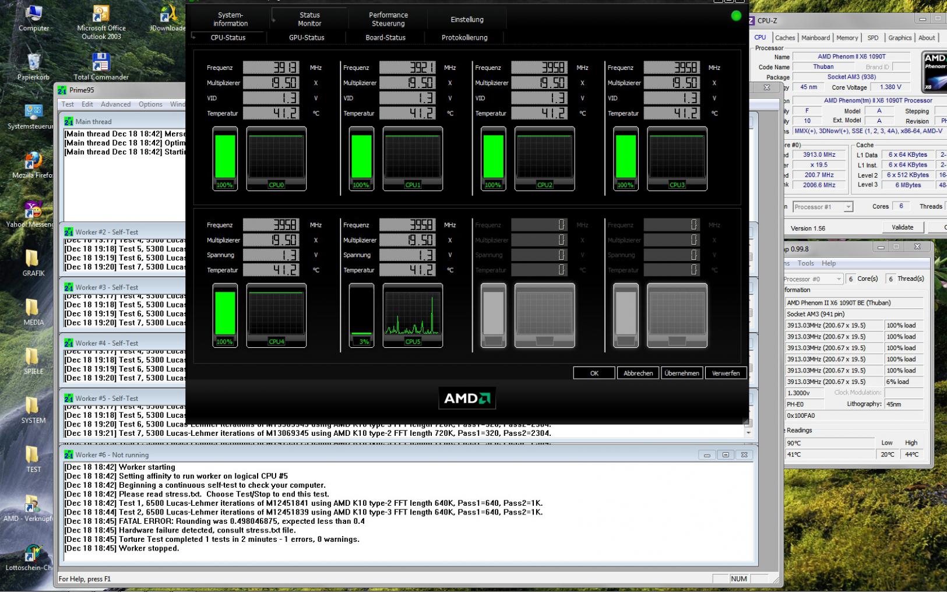
Task: Open the Tools menu in Core Temp
Action: click(x=805, y=263)
